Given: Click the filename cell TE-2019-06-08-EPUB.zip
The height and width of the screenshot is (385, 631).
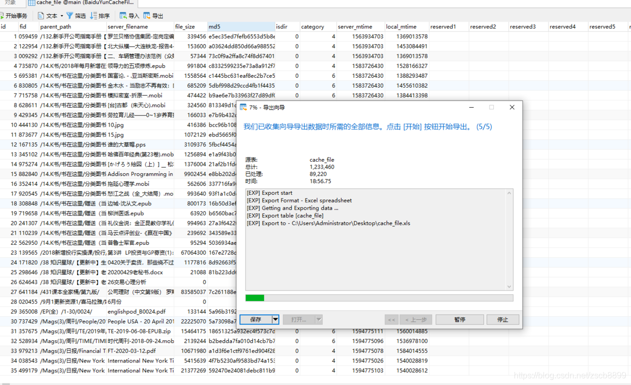Looking at the screenshot, I should click(140, 331).
